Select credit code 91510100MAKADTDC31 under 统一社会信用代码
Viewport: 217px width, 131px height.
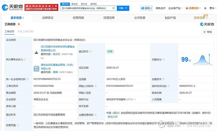pos(47,79)
